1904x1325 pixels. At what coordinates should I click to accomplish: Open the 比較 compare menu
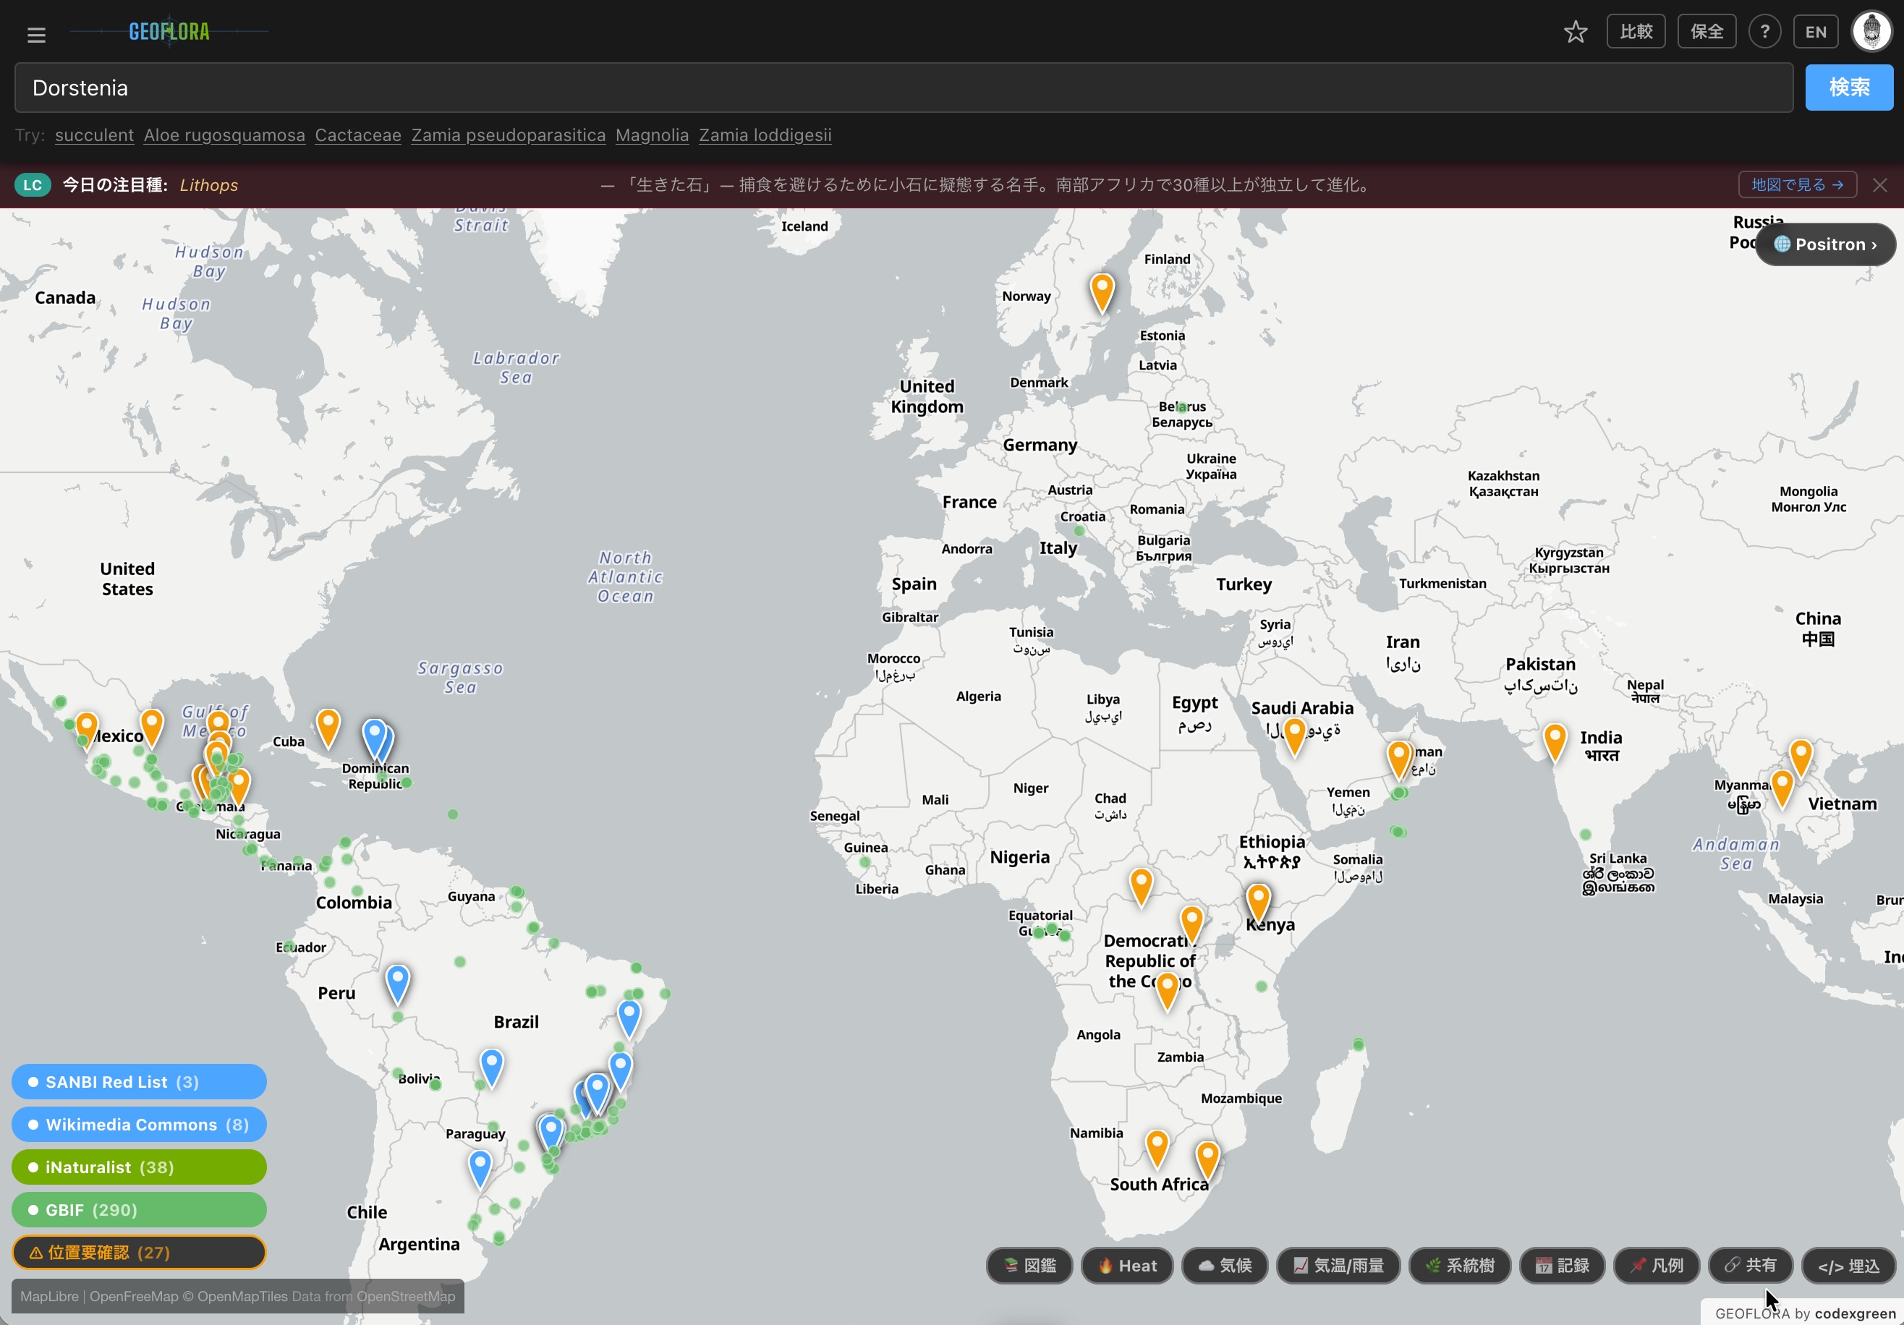(x=1636, y=33)
